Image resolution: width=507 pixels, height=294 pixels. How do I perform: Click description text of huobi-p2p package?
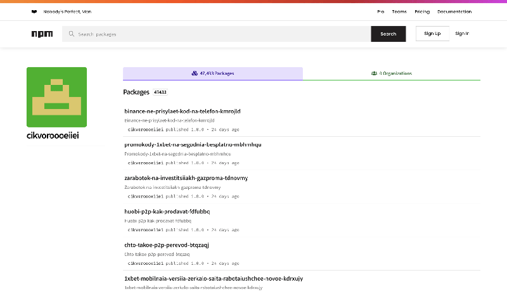coord(158,221)
